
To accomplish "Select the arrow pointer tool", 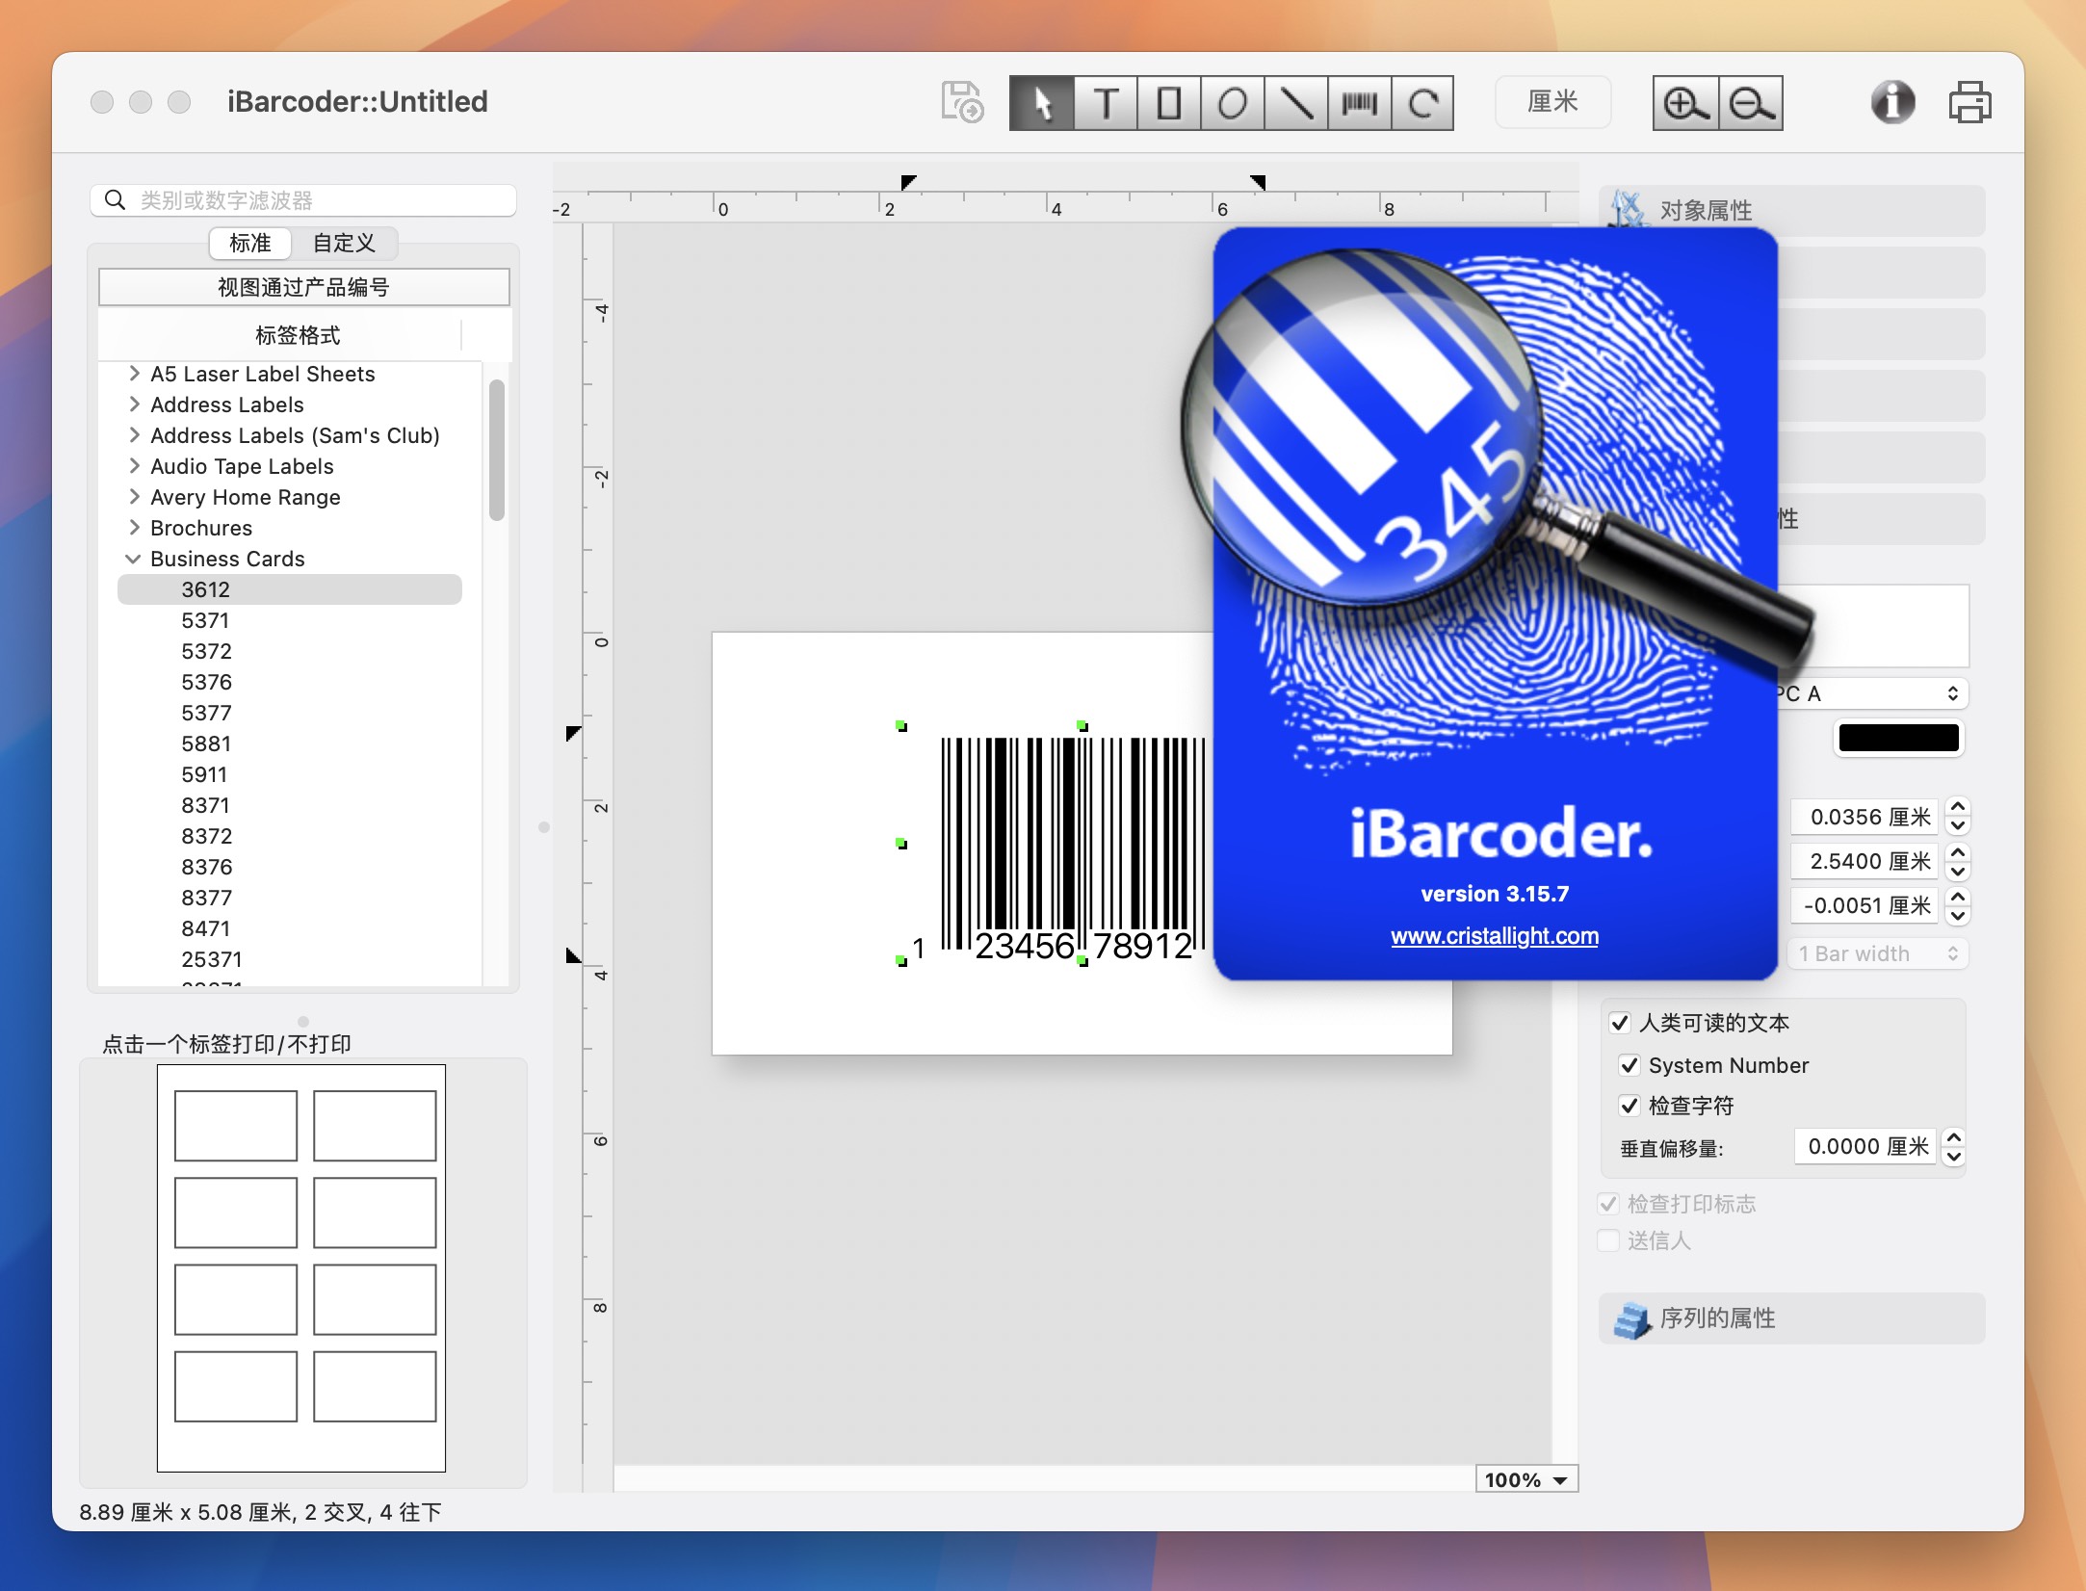I will pyautogui.click(x=1041, y=103).
